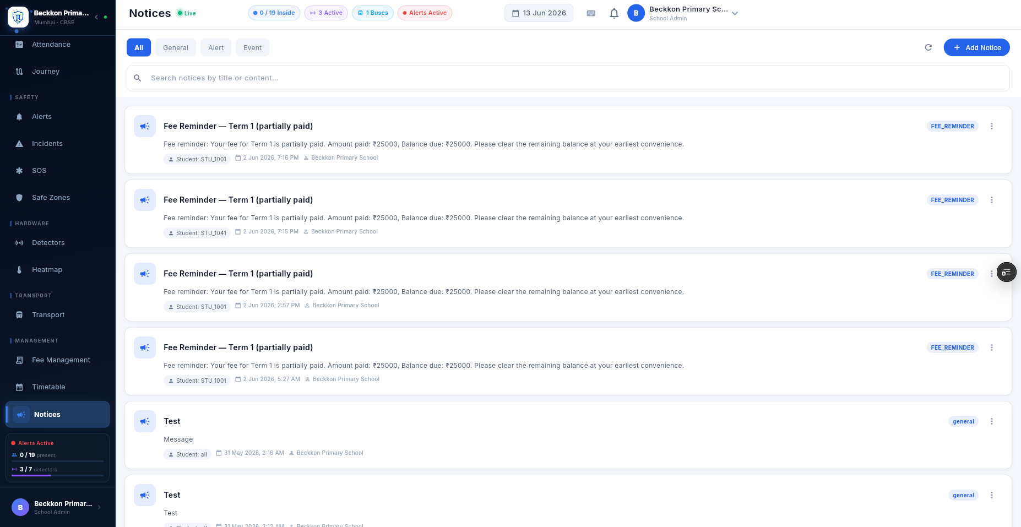Select the Alert filter tab
The height and width of the screenshot is (527, 1021).
216,47
